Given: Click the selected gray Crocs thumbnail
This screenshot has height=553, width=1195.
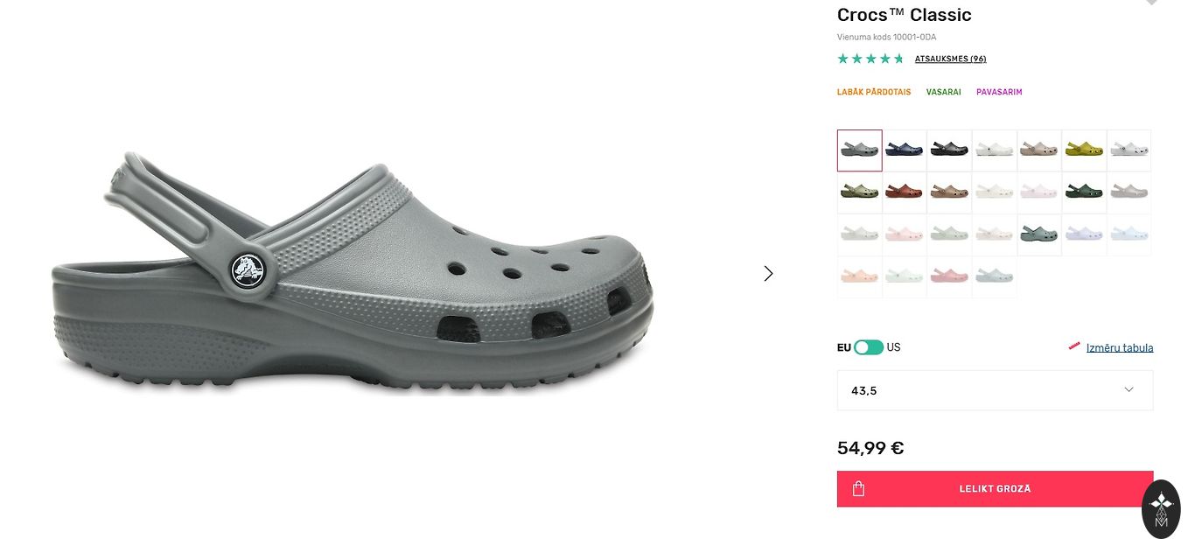Looking at the screenshot, I should tap(859, 150).
